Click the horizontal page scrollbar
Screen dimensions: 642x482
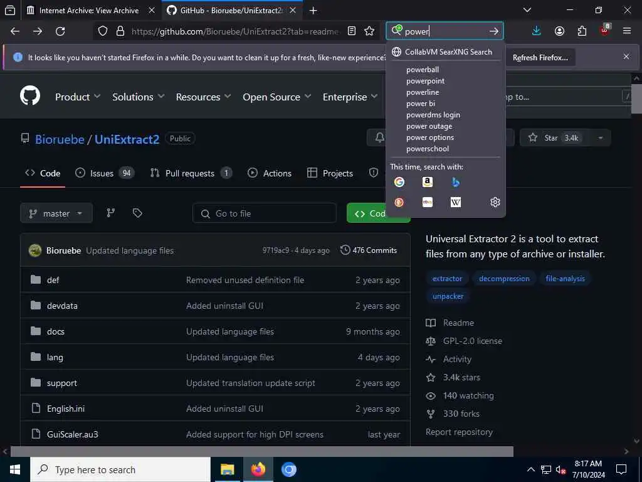(x=261, y=451)
